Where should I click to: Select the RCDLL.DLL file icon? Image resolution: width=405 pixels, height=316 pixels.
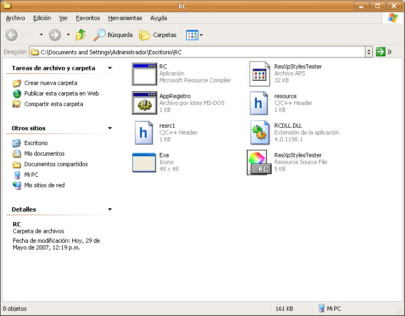tap(259, 132)
